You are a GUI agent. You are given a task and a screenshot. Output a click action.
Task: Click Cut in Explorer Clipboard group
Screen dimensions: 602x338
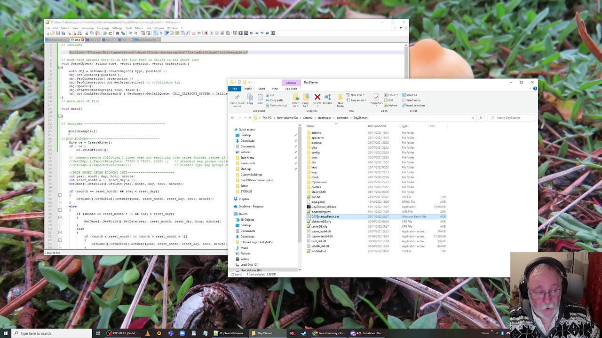pyautogui.click(x=270, y=95)
